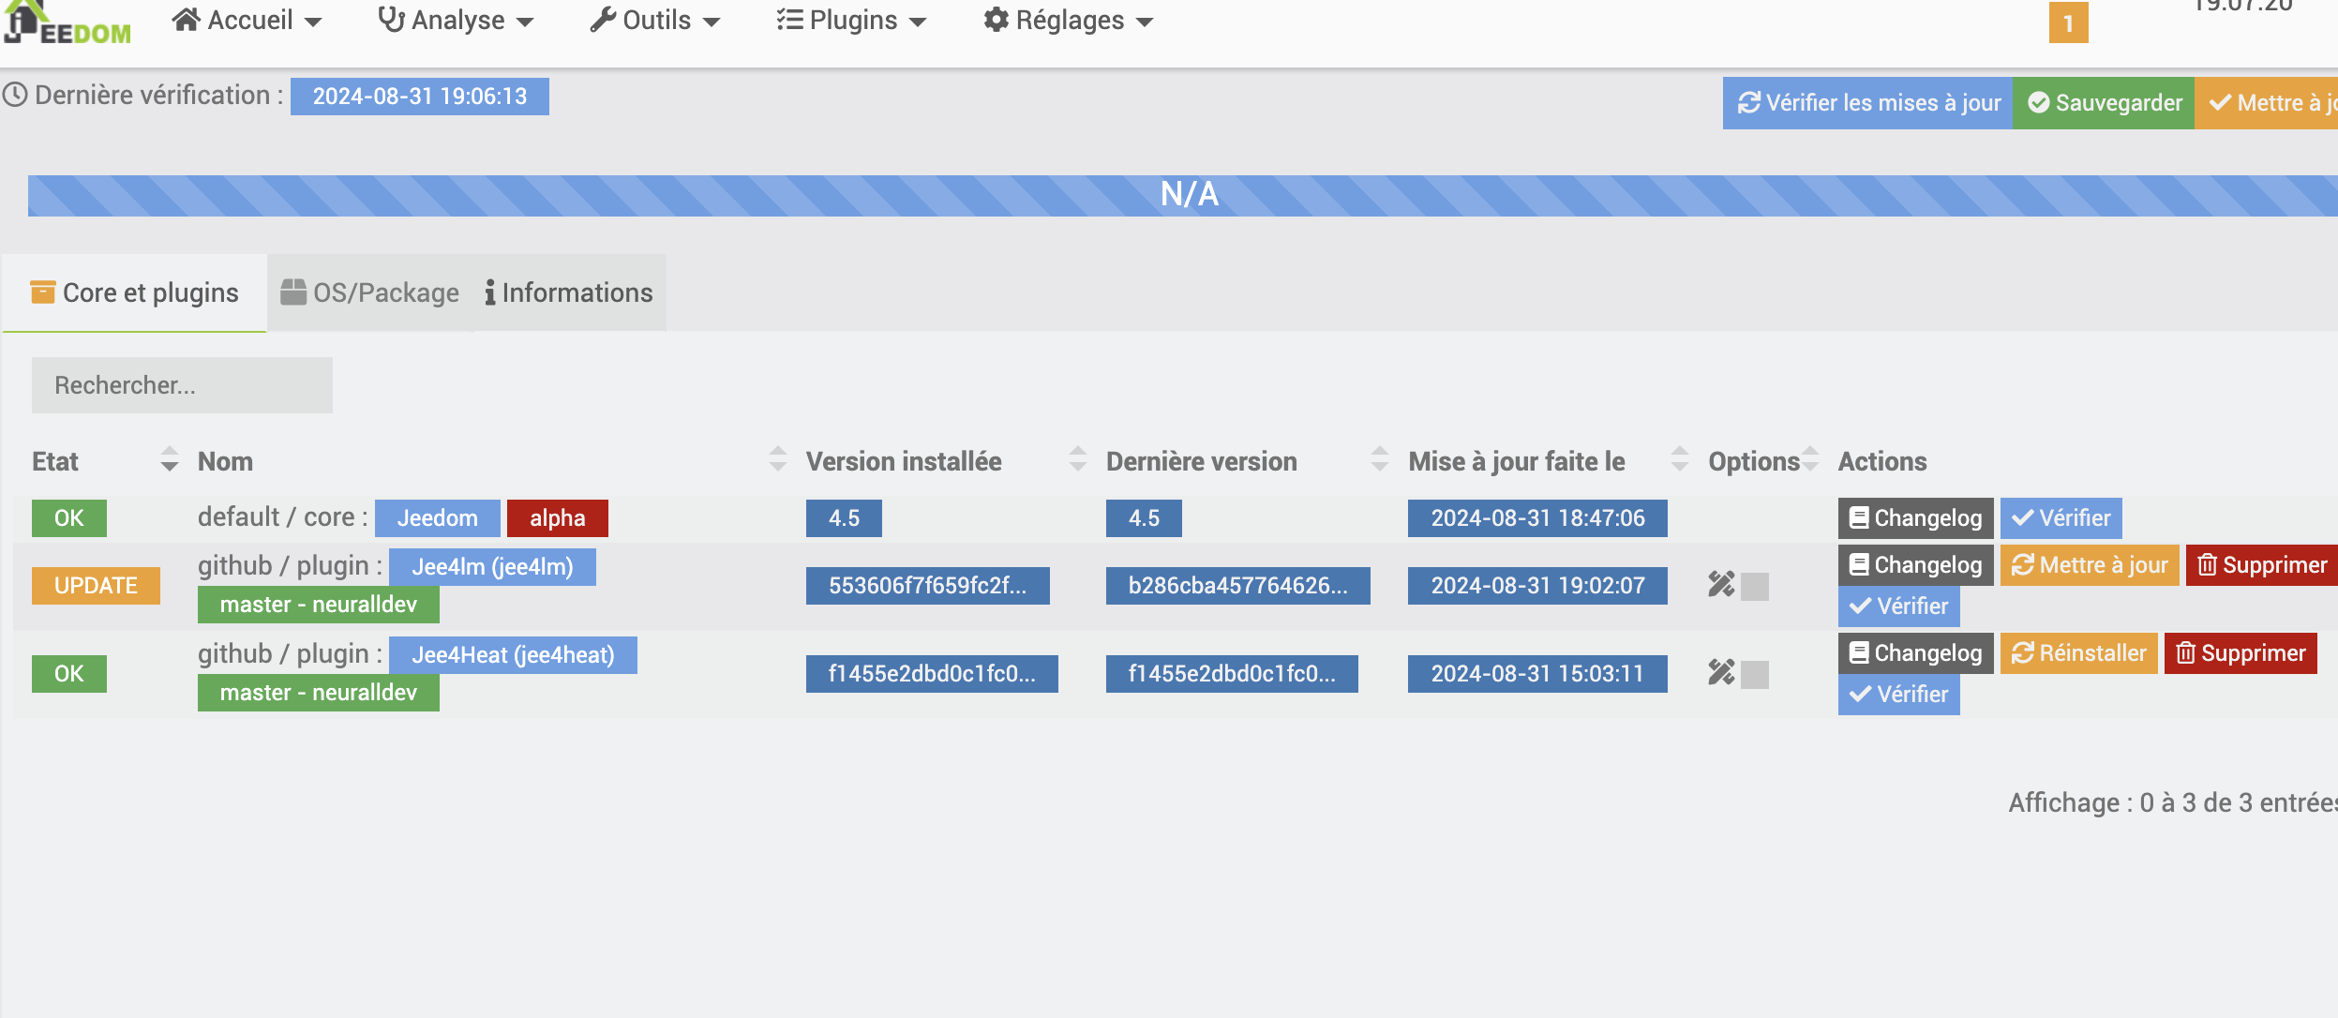Switch to the OS/Package tab

(x=370, y=292)
